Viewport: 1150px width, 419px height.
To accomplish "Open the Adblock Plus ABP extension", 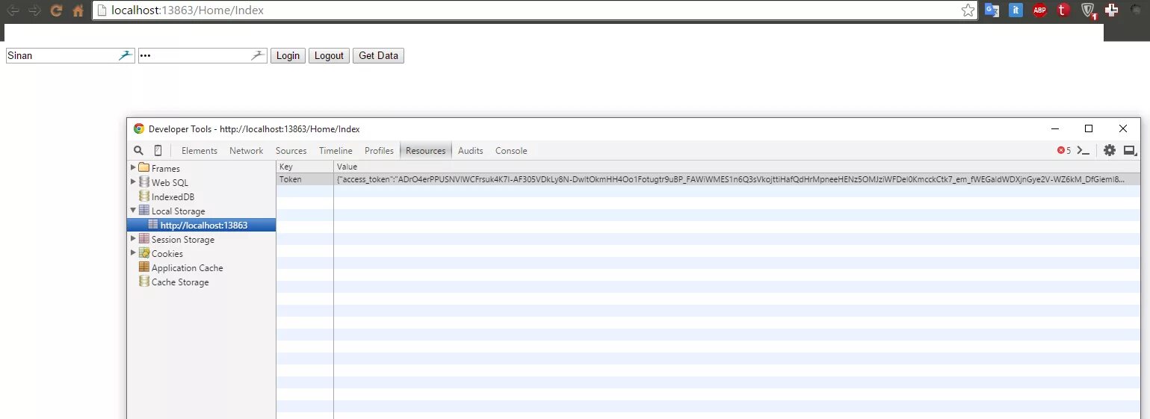I will (x=1039, y=10).
